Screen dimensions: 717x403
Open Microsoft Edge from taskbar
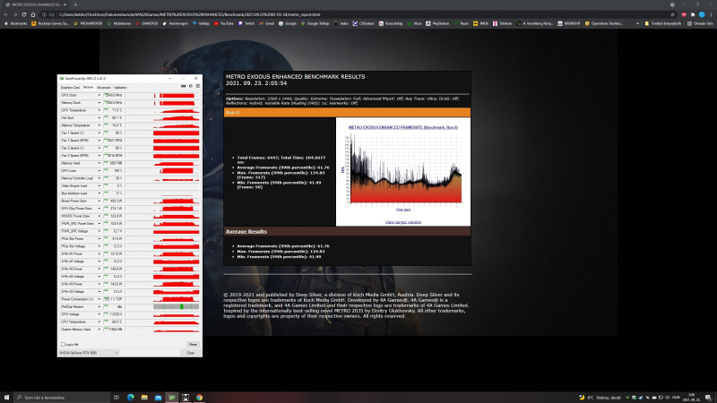click(x=131, y=398)
